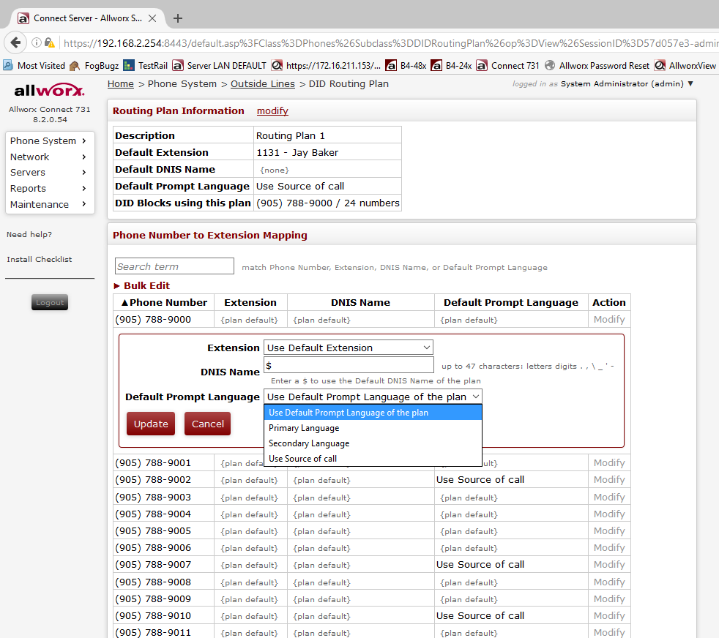Image resolution: width=719 pixels, height=638 pixels.
Task: Open the Need help? link
Action: [x=29, y=235]
